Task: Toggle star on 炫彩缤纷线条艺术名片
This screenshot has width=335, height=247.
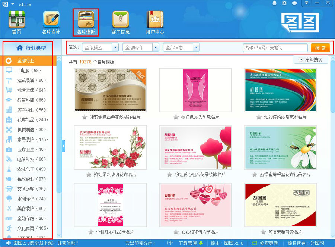Action: tap(259, 117)
